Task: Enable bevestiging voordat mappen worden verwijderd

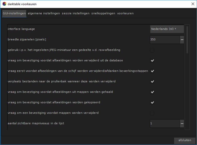Action: pyautogui.click(x=152, y=113)
